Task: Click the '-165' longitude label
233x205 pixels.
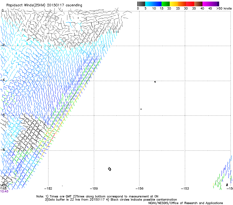Action: 3,189
